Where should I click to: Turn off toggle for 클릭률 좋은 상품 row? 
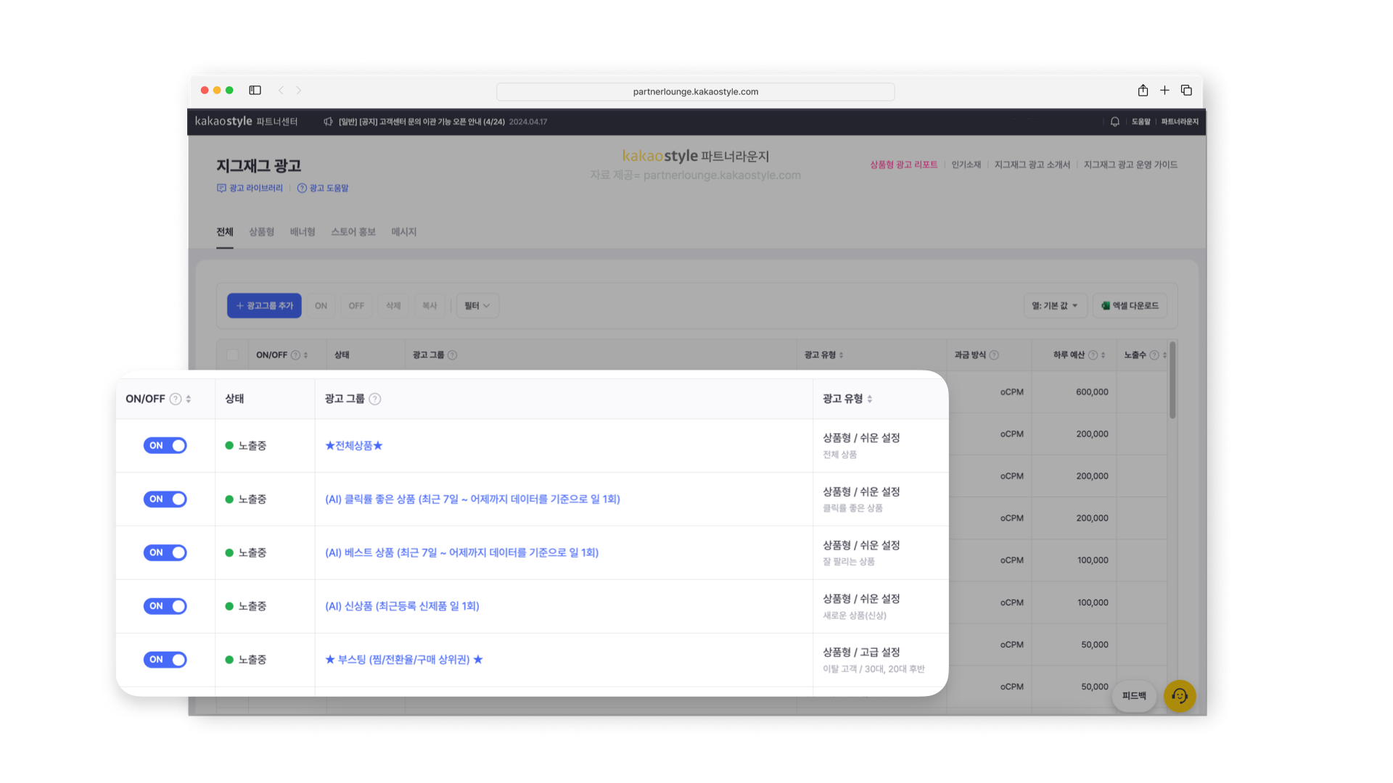pyautogui.click(x=165, y=500)
